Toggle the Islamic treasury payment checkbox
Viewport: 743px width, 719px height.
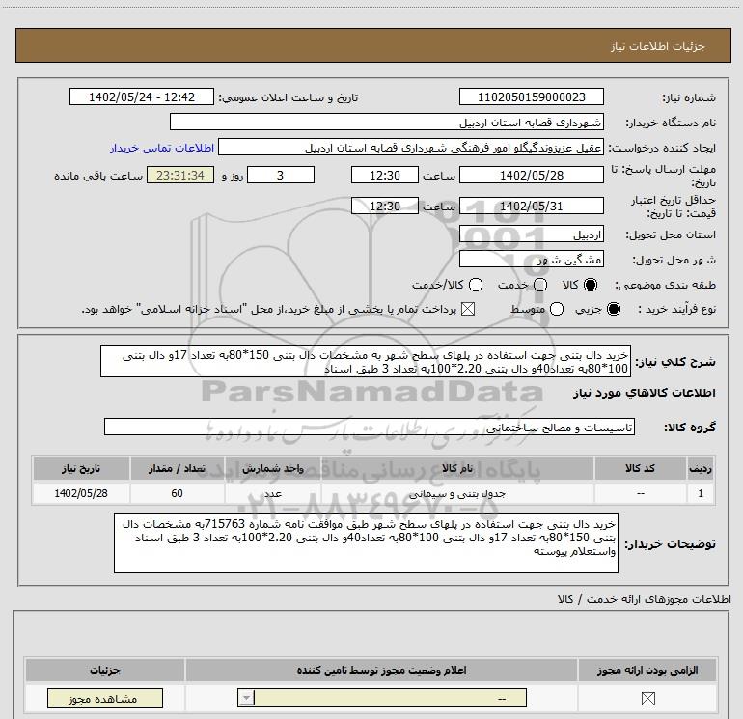[x=468, y=309]
